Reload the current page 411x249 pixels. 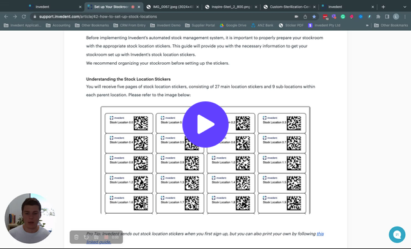point(24,17)
